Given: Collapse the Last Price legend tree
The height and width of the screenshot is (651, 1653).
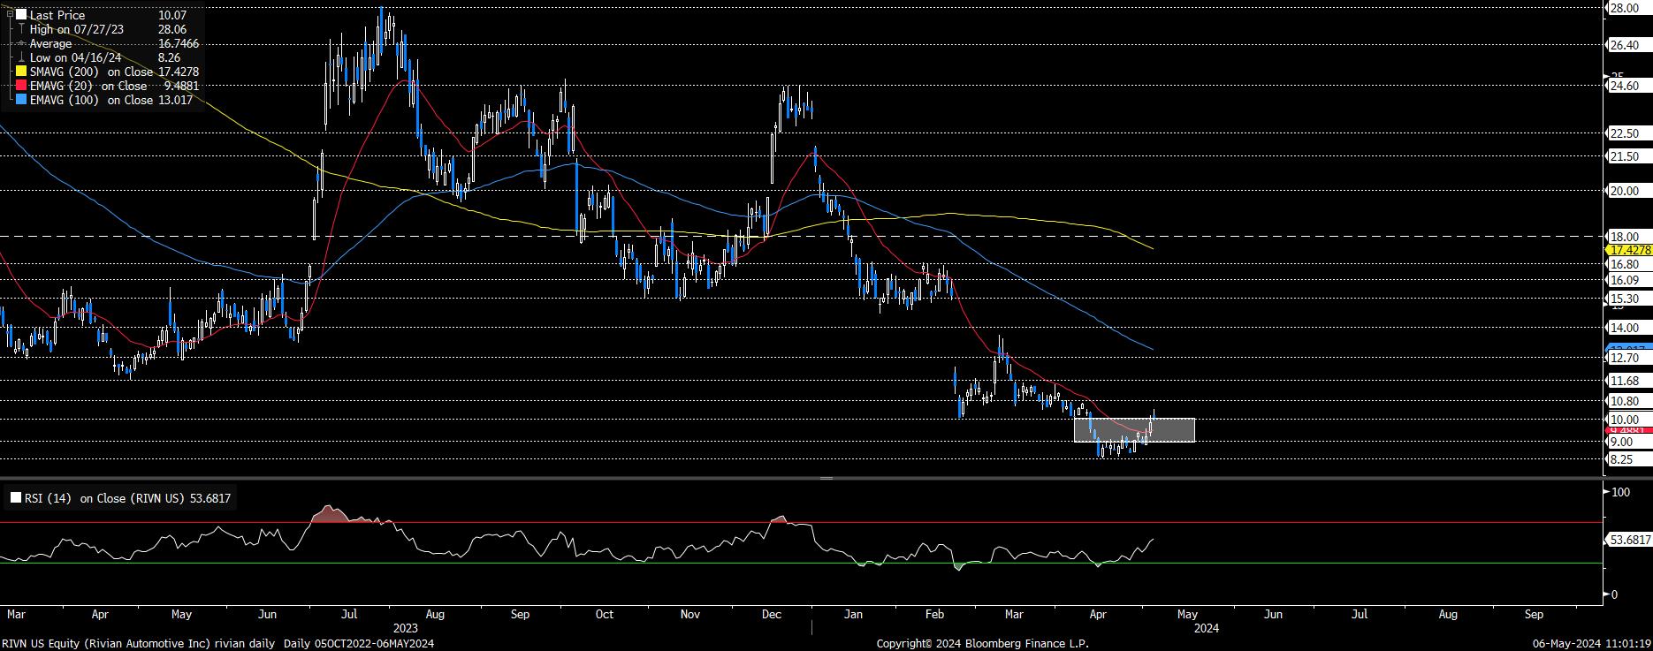Looking at the screenshot, I should click(x=9, y=15).
